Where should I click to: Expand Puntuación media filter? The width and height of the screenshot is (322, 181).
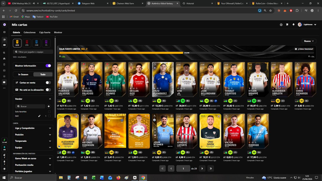[33, 165]
